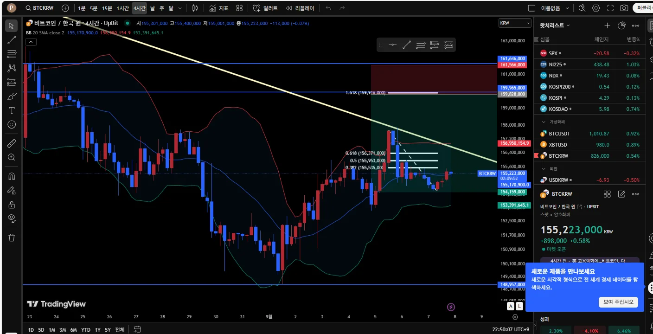The height and width of the screenshot is (334, 653).
Task: Open the watchlist pie chart view
Action: (x=621, y=26)
